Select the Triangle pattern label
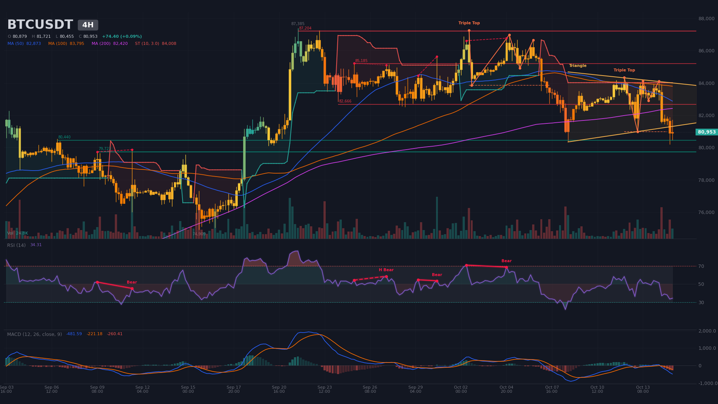Screen dimensions: 718x404 [578, 66]
